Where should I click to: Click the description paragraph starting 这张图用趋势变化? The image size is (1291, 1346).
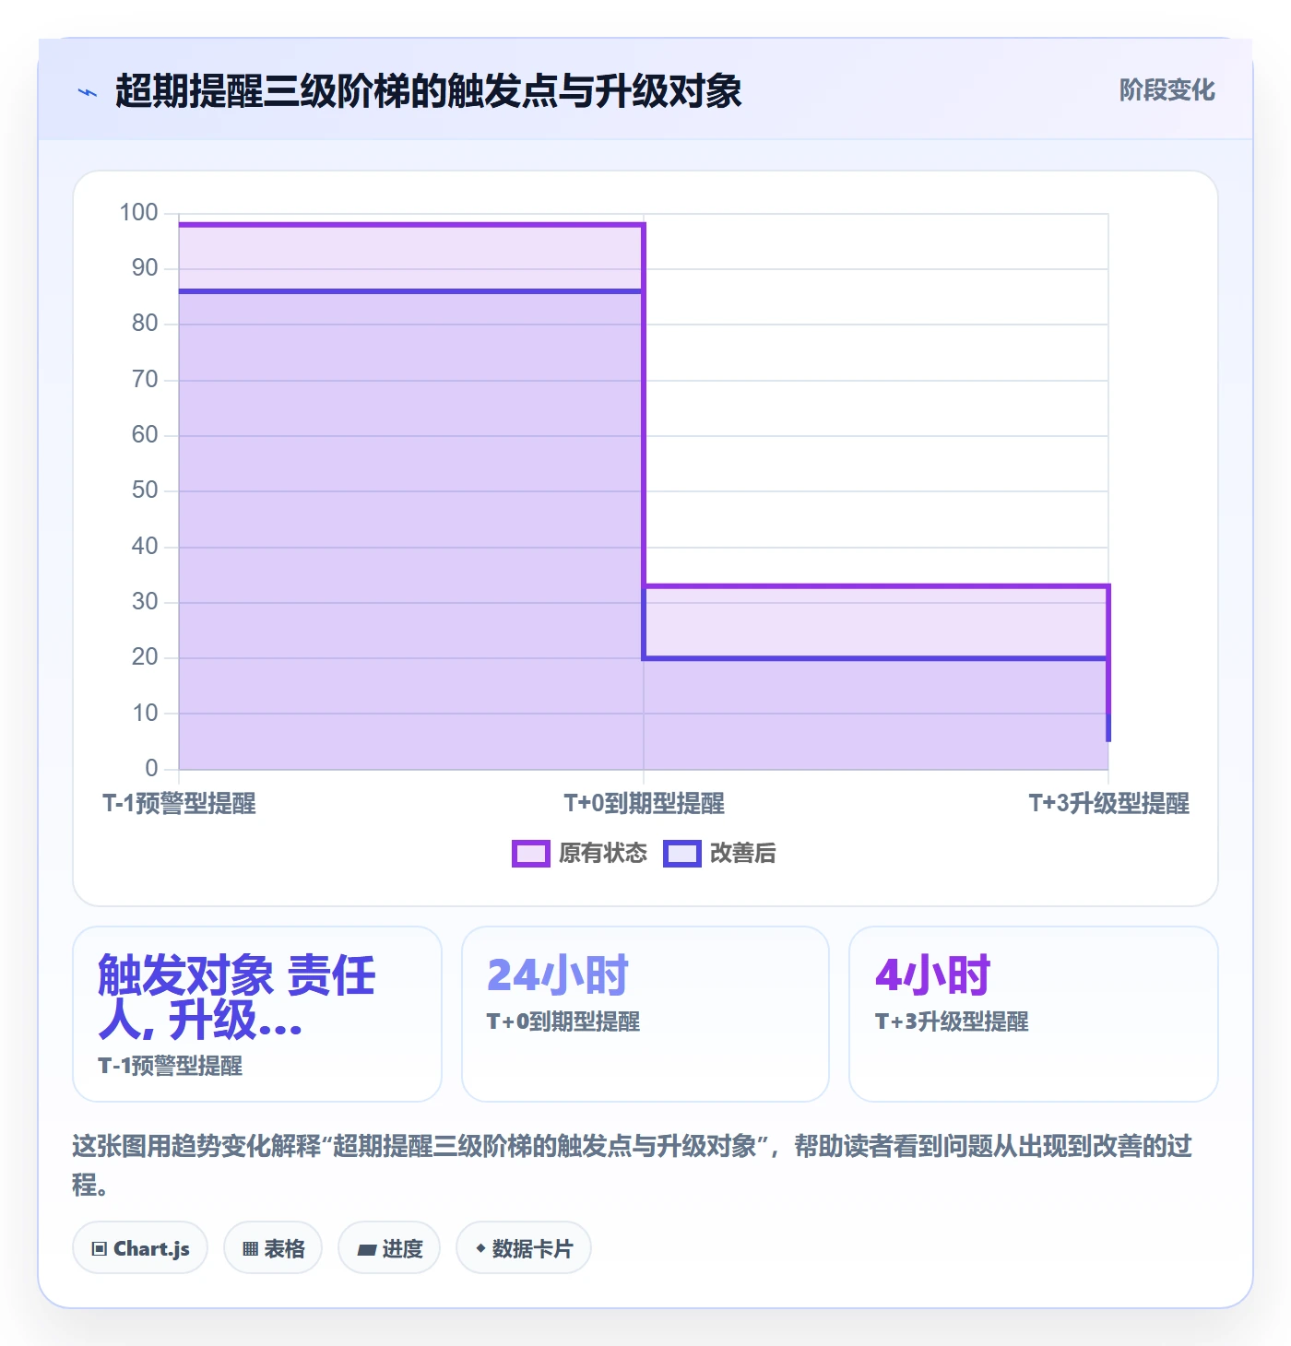click(x=633, y=1165)
